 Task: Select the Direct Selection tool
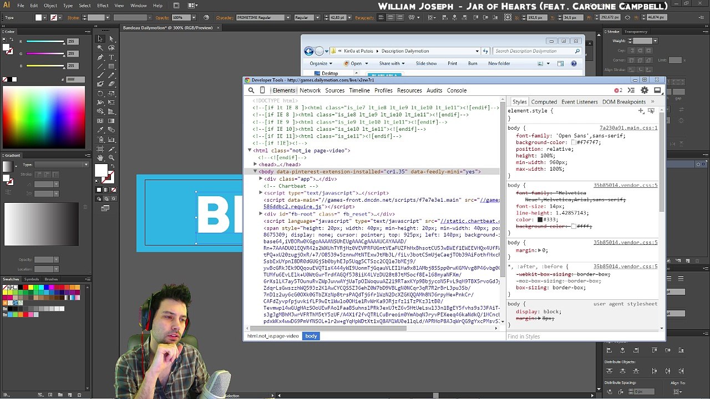(x=111, y=39)
